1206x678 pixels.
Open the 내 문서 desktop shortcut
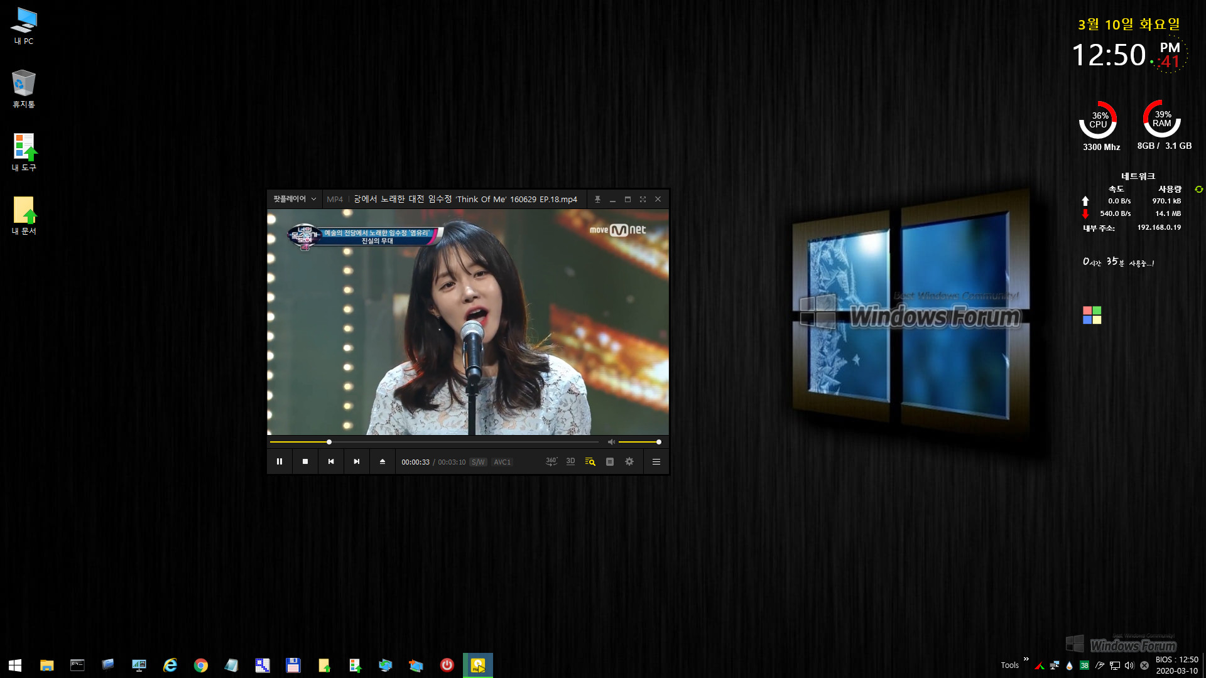[x=24, y=216]
